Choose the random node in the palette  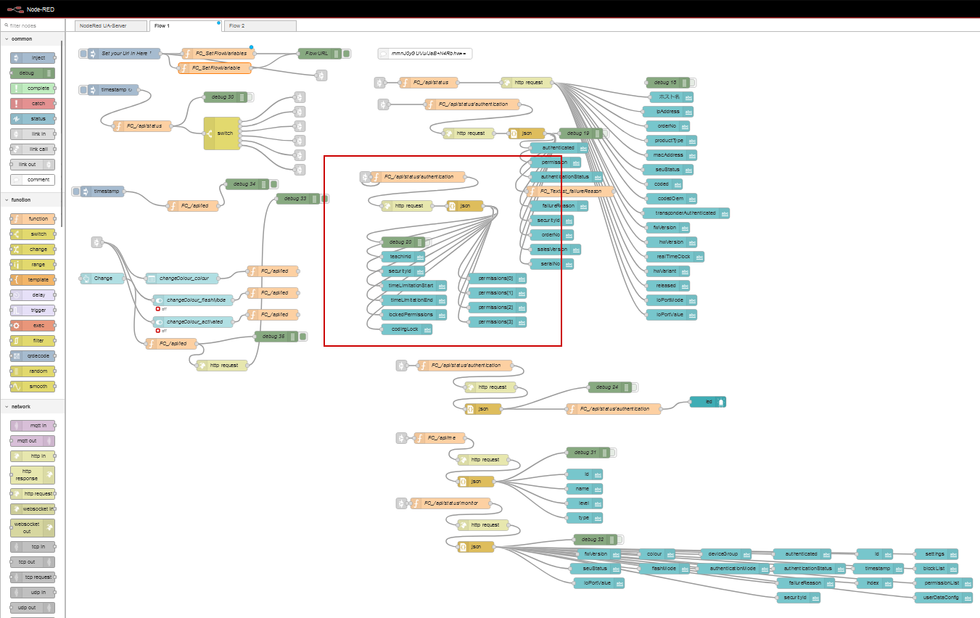[33, 371]
